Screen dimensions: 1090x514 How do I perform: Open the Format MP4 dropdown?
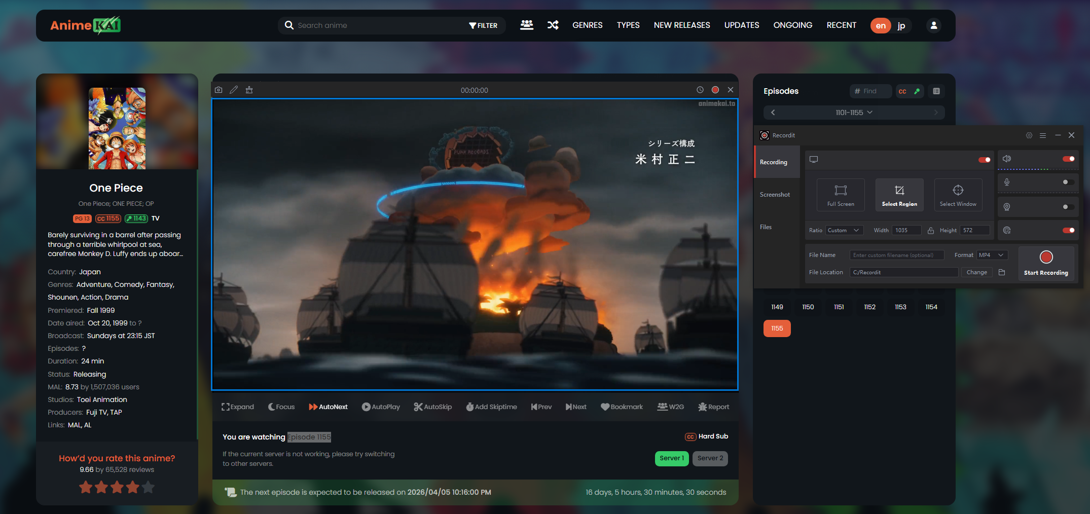(992, 255)
